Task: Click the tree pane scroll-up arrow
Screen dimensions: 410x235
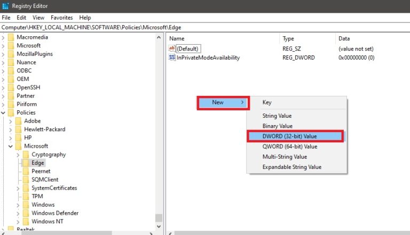Action: pos(159,37)
